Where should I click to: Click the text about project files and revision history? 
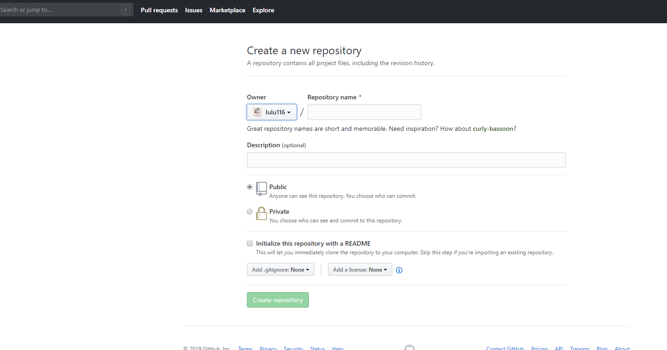point(341,63)
